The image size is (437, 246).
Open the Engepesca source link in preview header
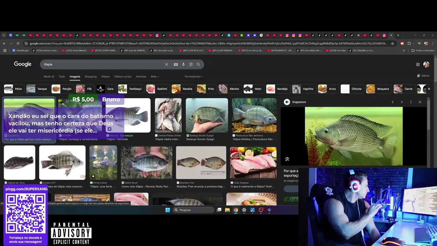(296, 102)
